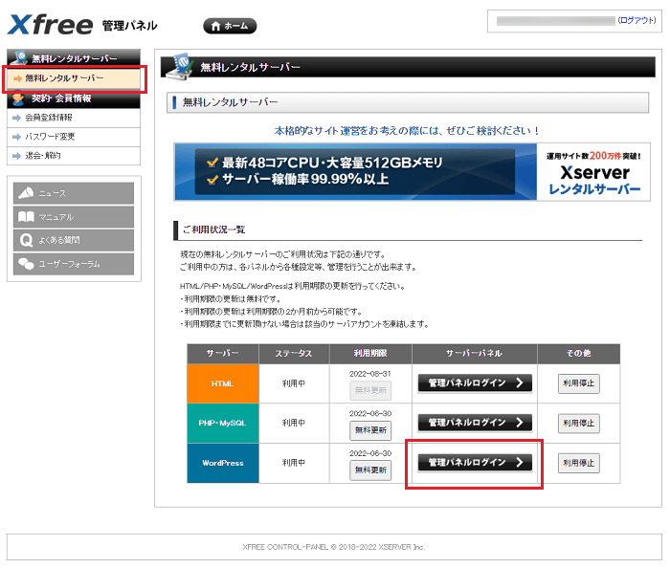Open 退会・解約 in the sidebar
Image resolution: width=670 pixels, height=568 pixels.
click(43, 155)
